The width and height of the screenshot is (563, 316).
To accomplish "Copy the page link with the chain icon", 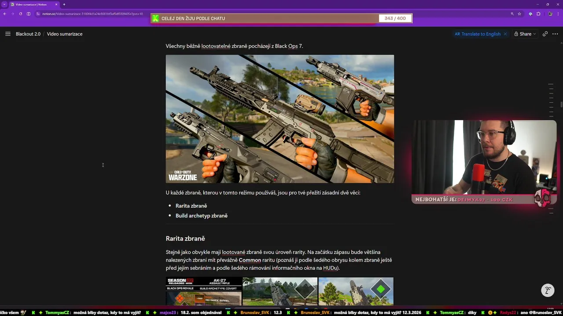I will [x=545, y=34].
